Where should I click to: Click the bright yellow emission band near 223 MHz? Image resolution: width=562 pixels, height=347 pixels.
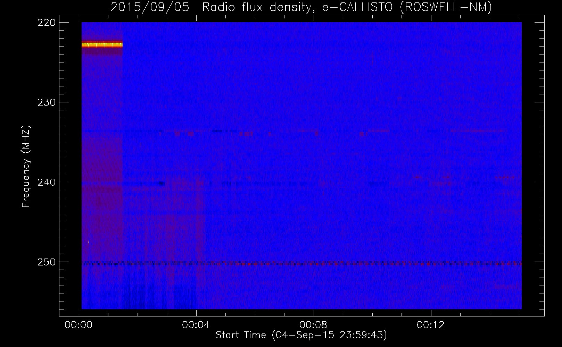coord(102,44)
